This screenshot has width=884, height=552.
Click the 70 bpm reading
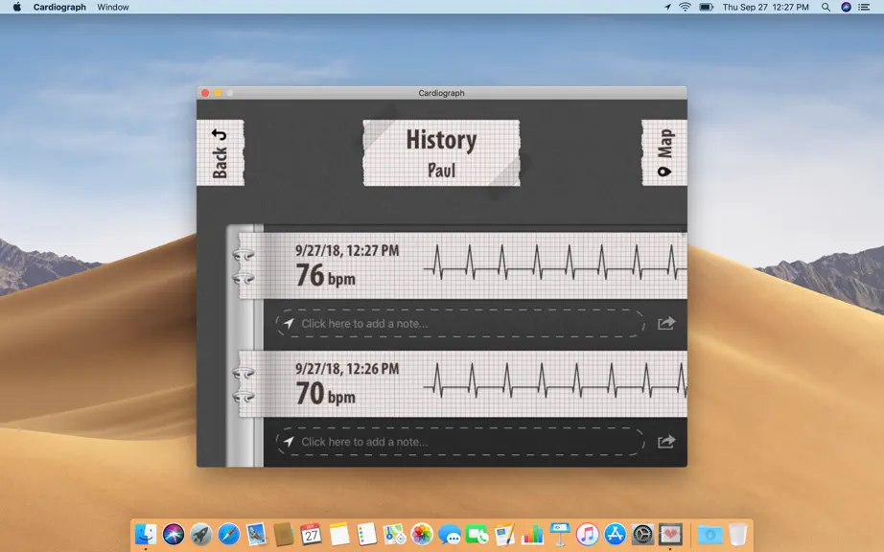point(325,394)
